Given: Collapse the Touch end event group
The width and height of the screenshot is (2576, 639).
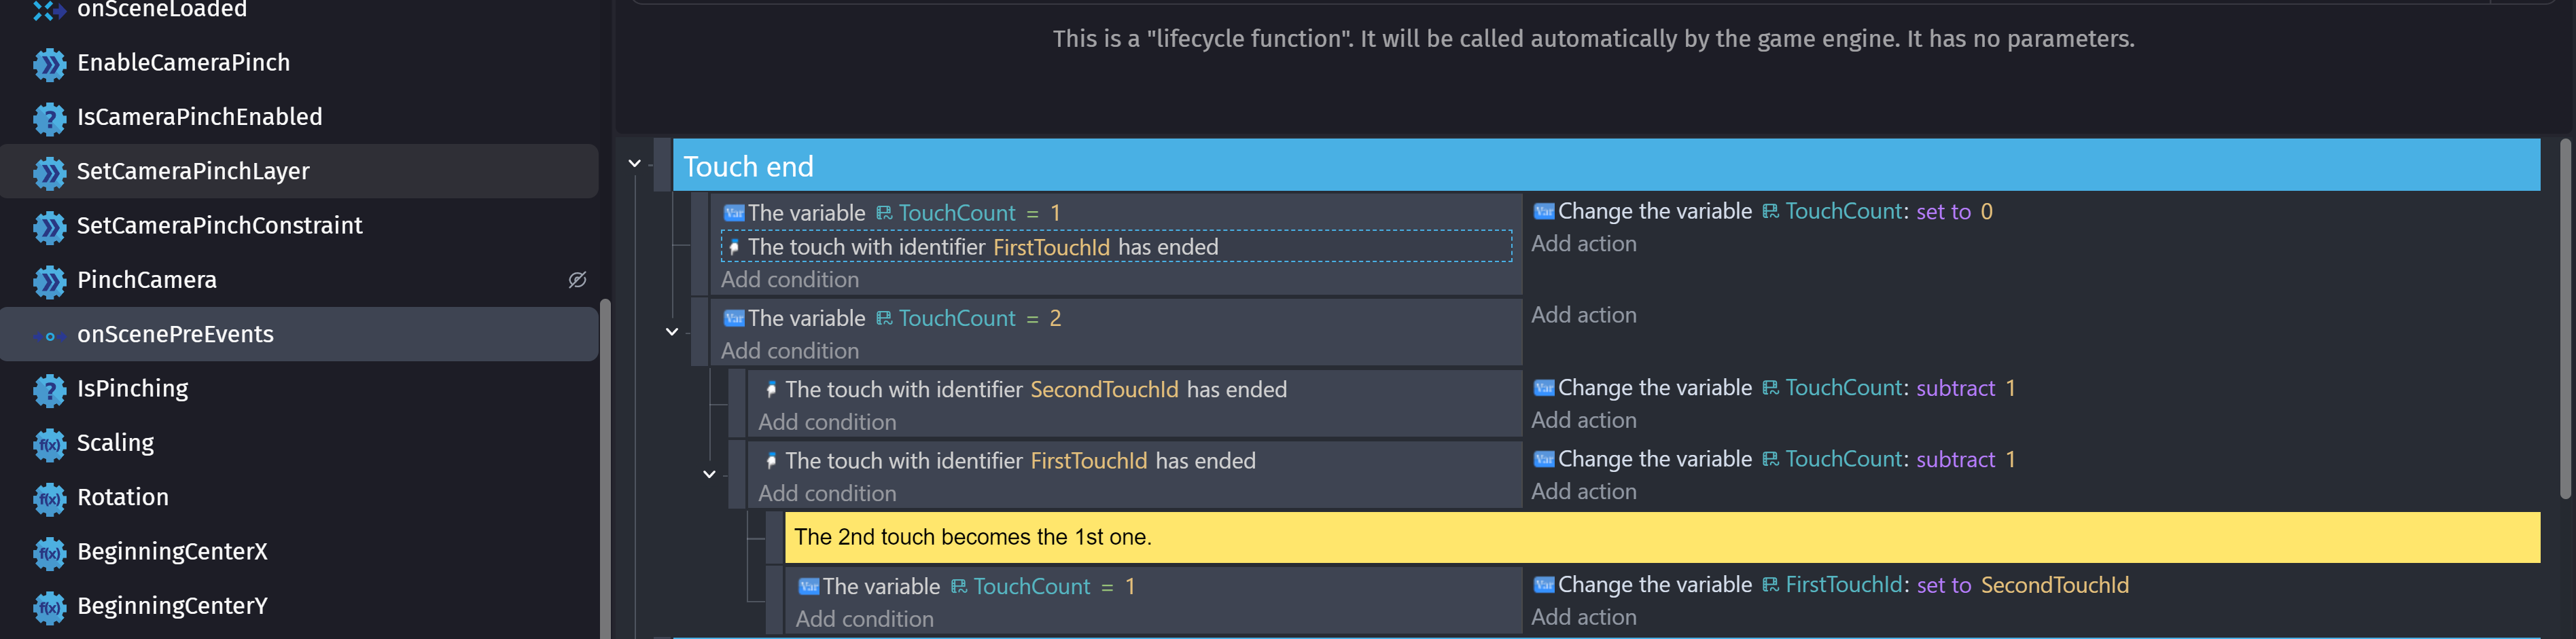Looking at the screenshot, I should pos(634,164).
